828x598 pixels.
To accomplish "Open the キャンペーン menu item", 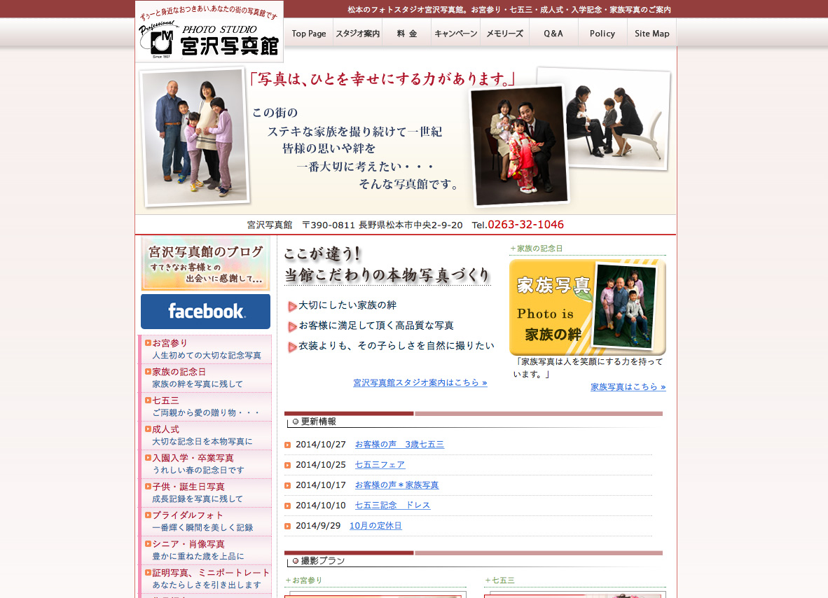I will click(x=455, y=34).
